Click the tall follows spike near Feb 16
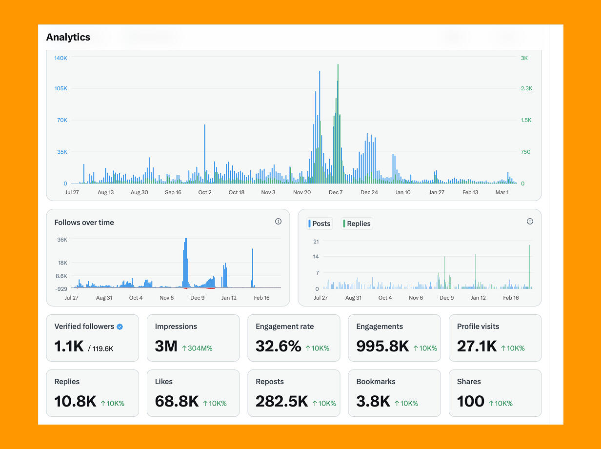 pyautogui.click(x=253, y=268)
